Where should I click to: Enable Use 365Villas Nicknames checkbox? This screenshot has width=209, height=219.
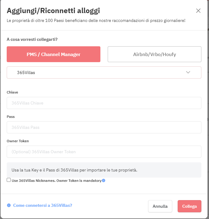click(9, 180)
